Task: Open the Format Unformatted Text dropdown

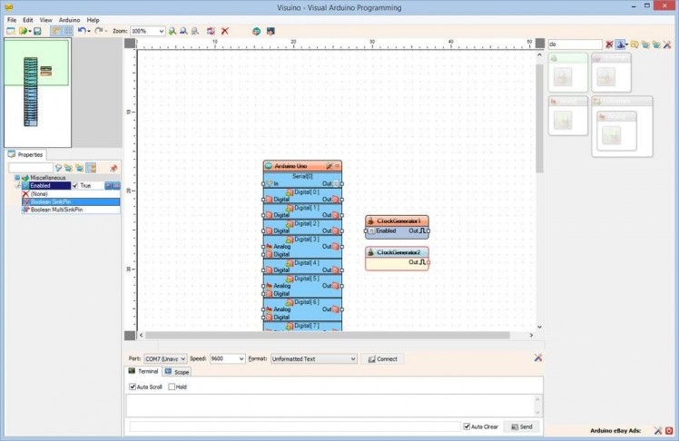Action: pos(352,358)
